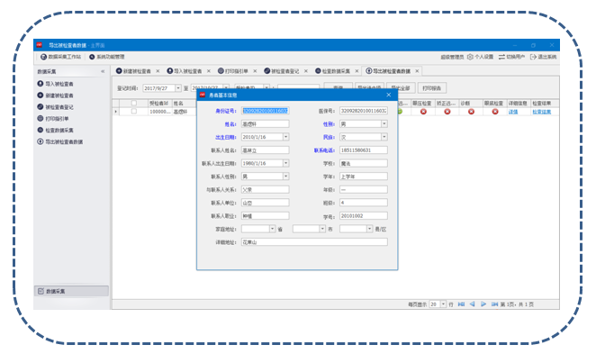This screenshot has width=596, height=354.
Task: Click the 班级 input field showing 4
Action: point(364,203)
